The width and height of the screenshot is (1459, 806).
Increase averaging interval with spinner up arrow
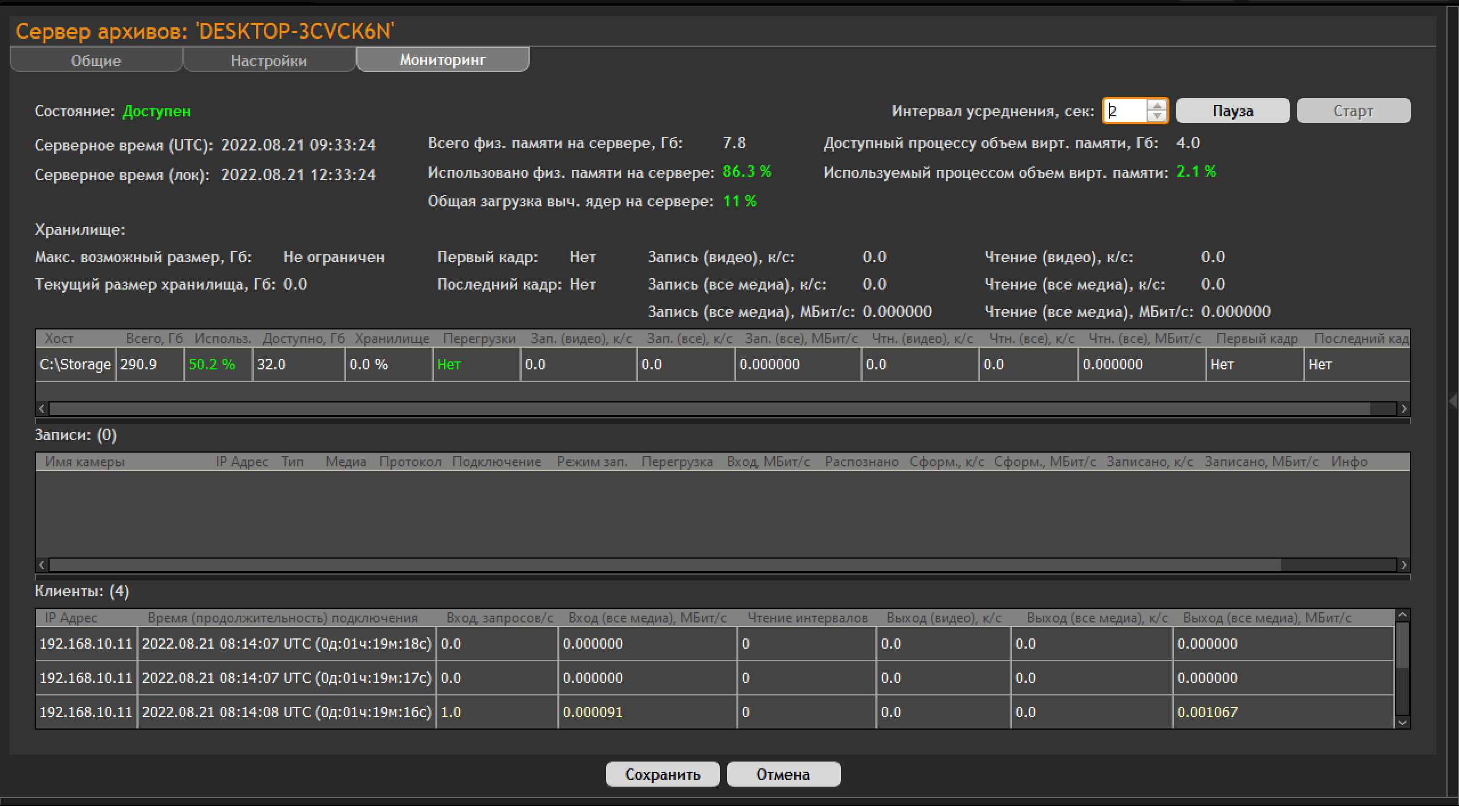pos(1157,105)
